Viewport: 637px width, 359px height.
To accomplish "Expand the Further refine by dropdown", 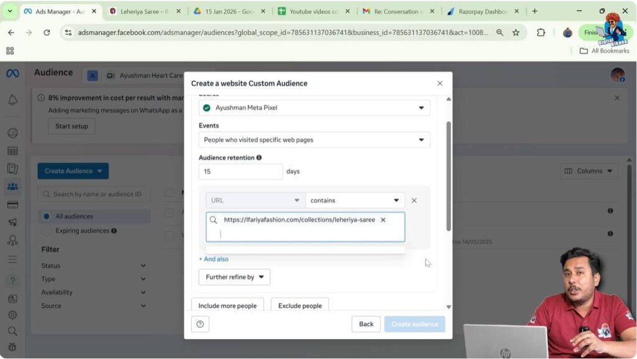I will point(234,277).
